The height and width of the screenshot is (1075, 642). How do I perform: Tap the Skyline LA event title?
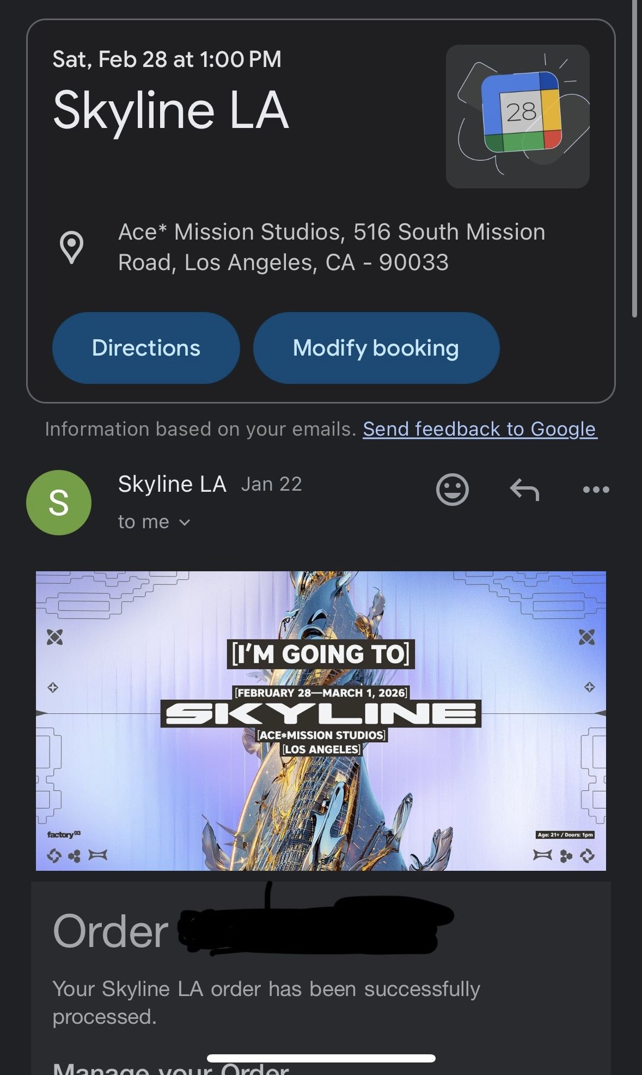click(170, 111)
